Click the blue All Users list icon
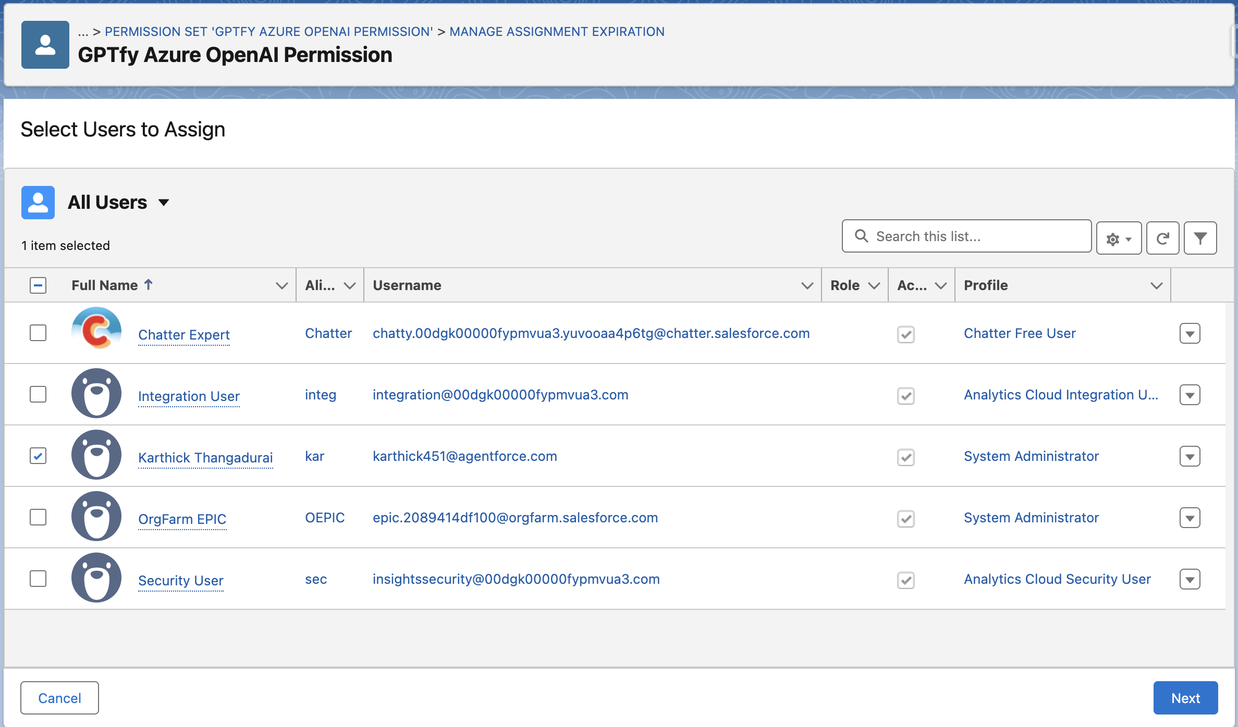 tap(38, 202)
